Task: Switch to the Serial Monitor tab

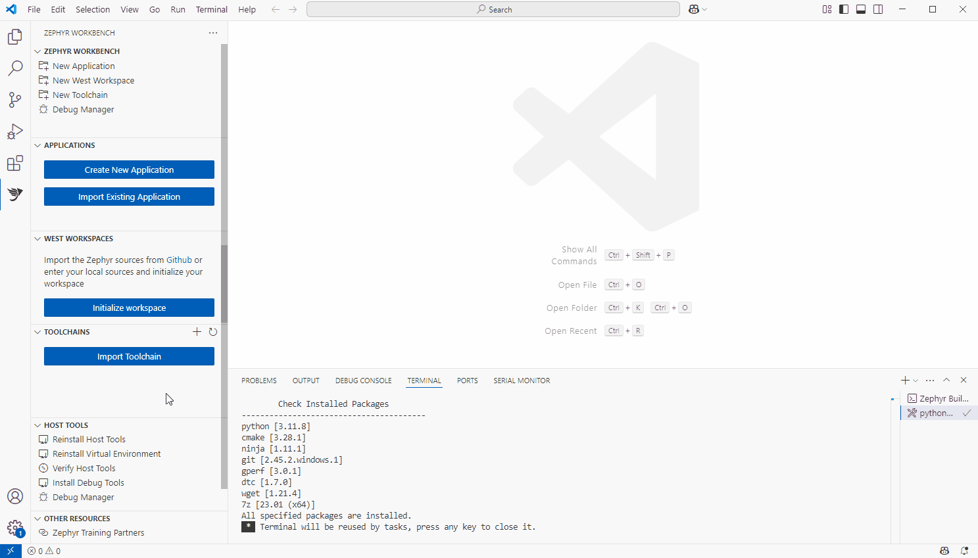Action: pyautogui.click(x=521, y=381)
